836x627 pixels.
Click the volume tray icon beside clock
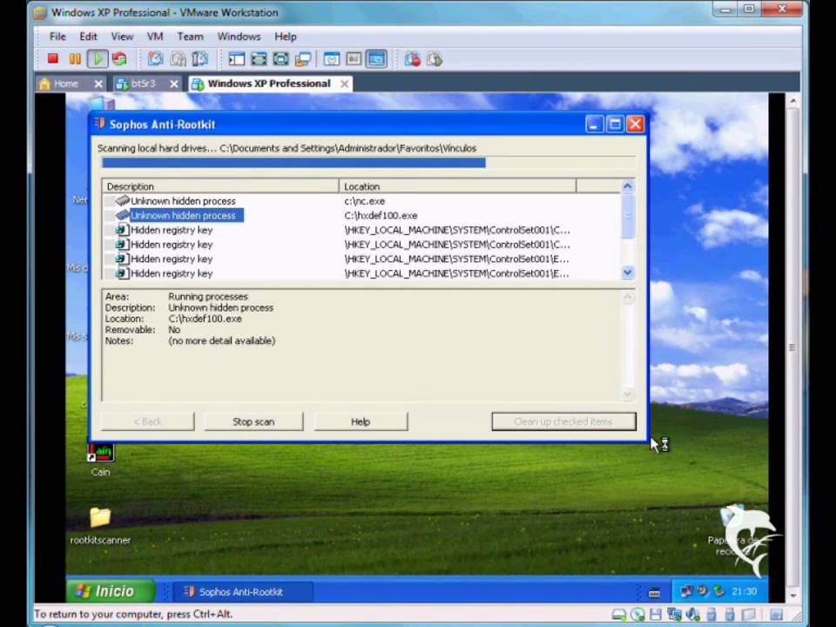(x=703, y=590)
